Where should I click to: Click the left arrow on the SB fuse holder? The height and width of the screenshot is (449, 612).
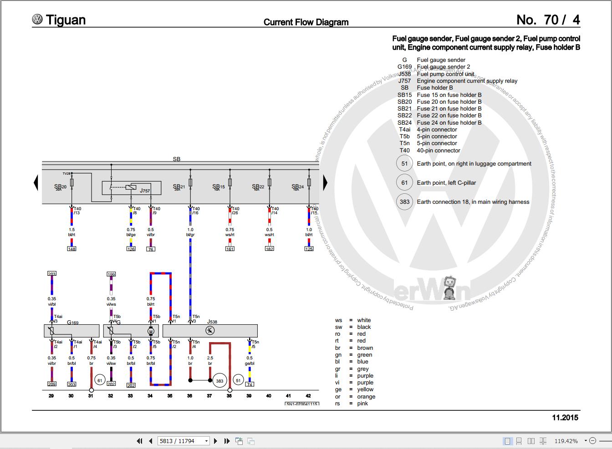(x=36, y=183)
